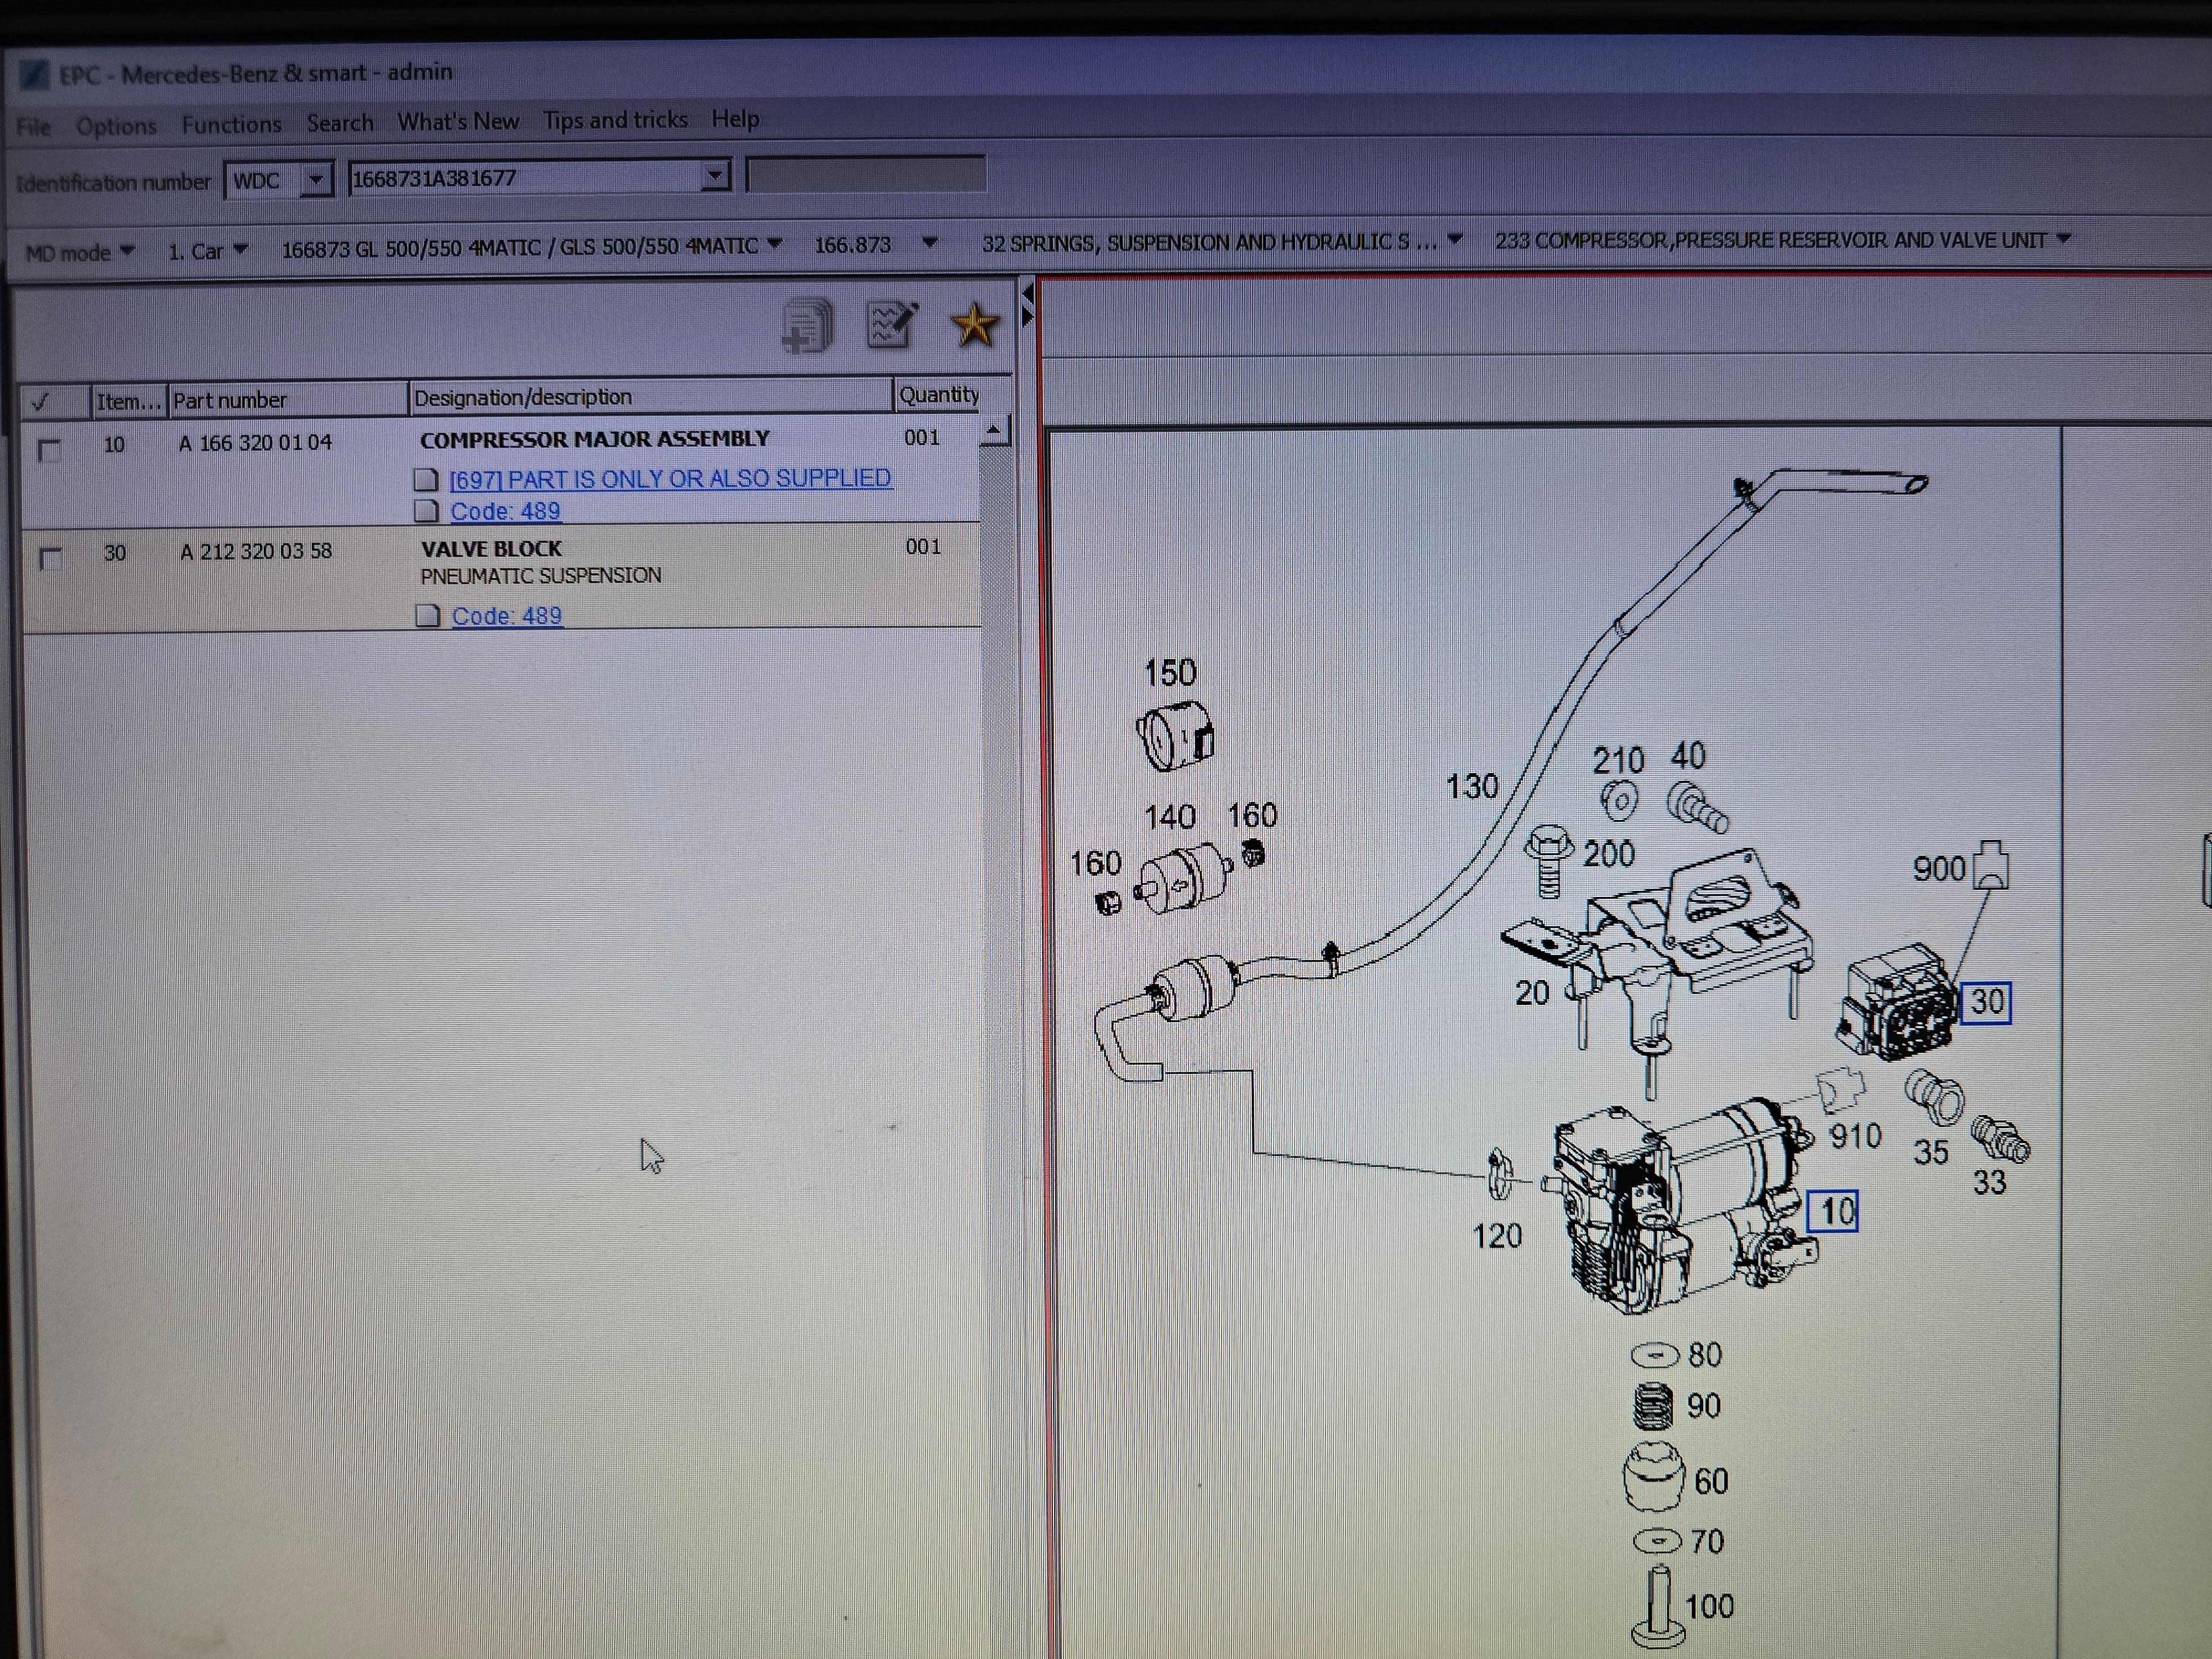This screenshot has width=2212, height=1659.
Task: Click callout 120 clamp in the diagram
Action: coord(1497,1236)
